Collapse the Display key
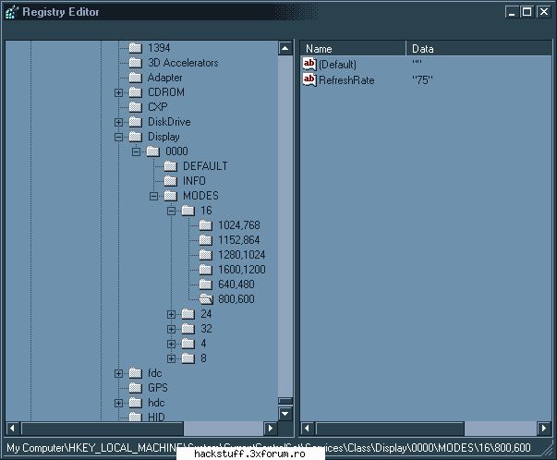This screenshot has height=460, width=557. [x=118, y=137]
